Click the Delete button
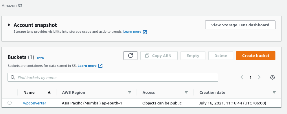287x114 pixels. (221, 56)
